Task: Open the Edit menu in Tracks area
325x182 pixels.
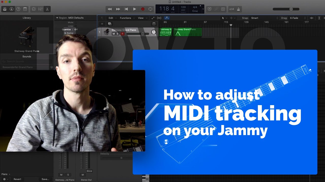Action: [112, 18]
